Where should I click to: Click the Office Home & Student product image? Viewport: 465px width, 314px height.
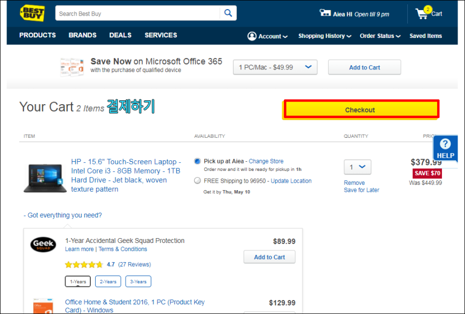pos(43,305)
